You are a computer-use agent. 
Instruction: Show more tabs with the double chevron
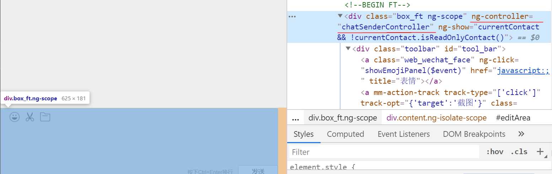click(521, 134)
